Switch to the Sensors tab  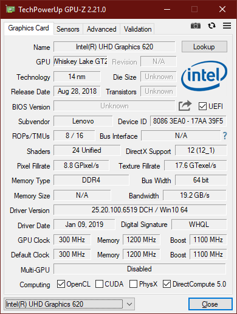(x=68, y=29)
